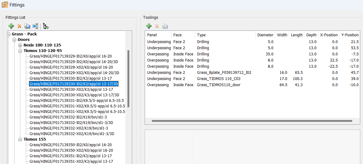
Task: Select F017139332-X02/K19/bin/sl1-3 hinge
Action: tap(69, 128)
